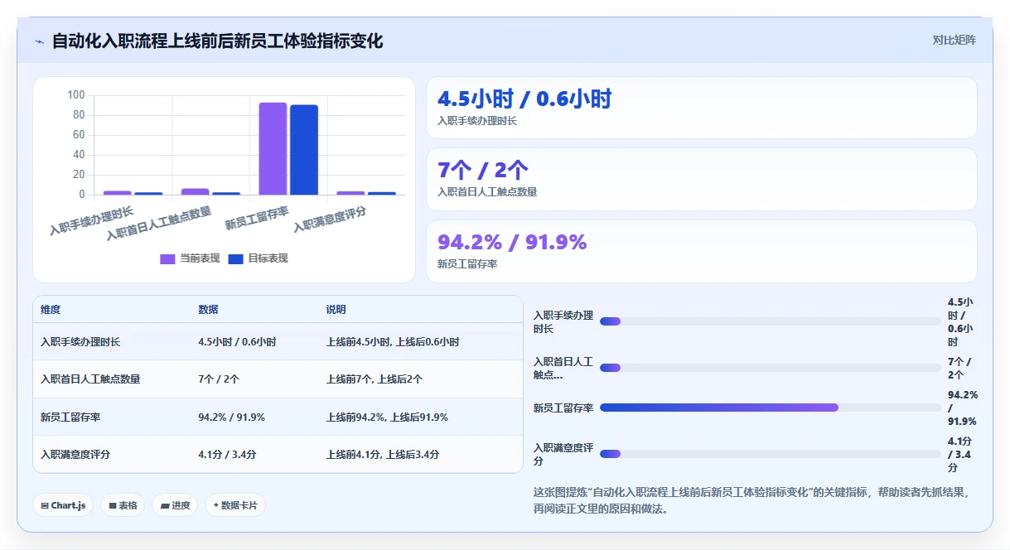Click the 新员工留存率 progress bar
1010x550 pixels.
[771, 408]
